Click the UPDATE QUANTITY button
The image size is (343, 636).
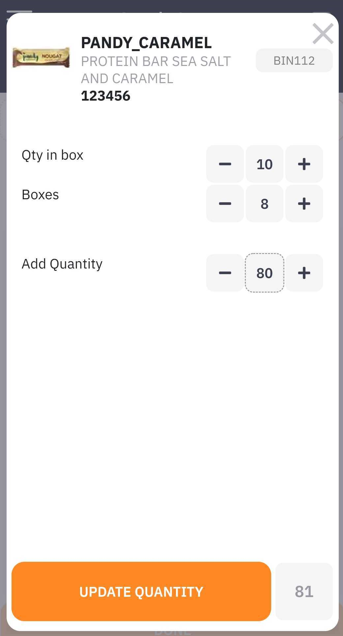141,591
